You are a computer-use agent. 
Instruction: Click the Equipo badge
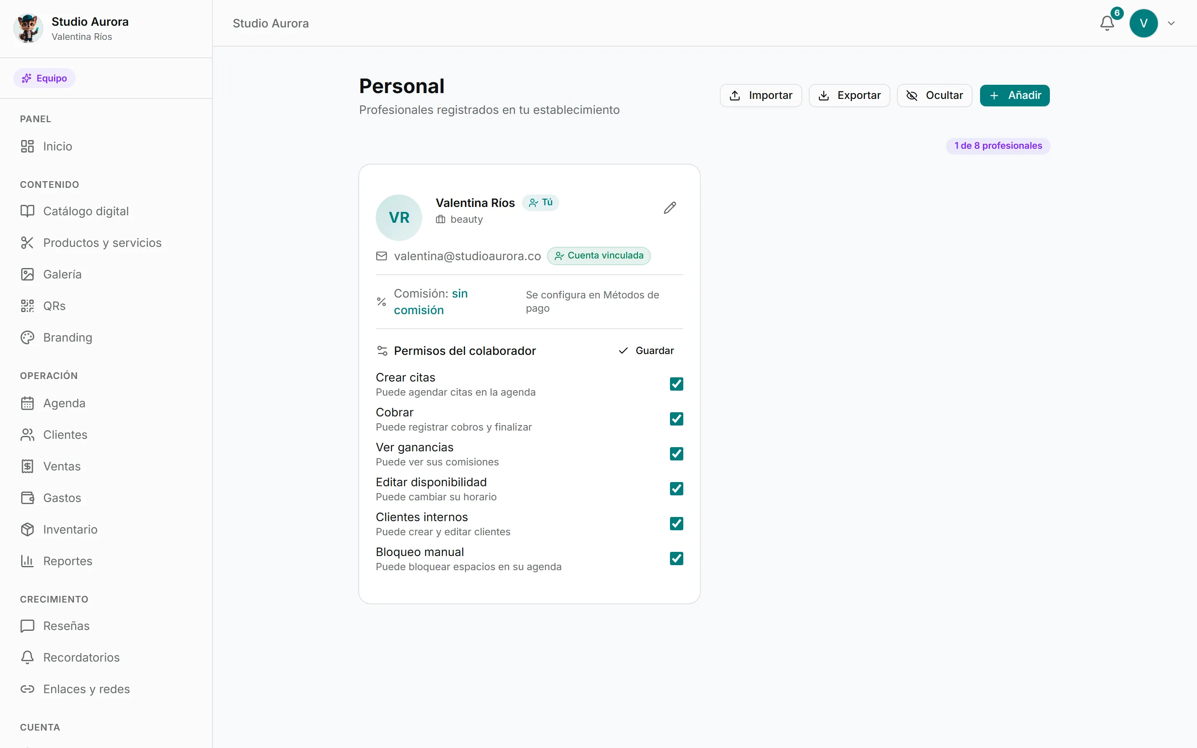44,78
